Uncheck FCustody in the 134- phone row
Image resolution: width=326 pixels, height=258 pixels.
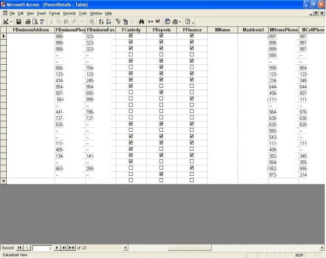(131, 155)
